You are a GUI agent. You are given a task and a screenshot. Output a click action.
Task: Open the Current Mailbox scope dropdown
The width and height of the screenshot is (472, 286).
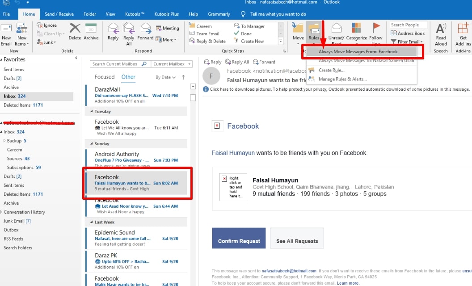coord(172,64)
